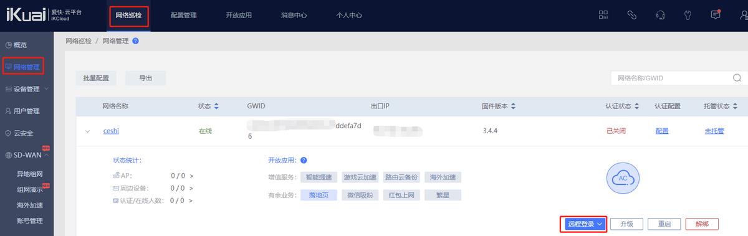The width and height of the screenshot is (748, 236).
Task: Sort table by 认证状态 column arrows
Action: coord(636,106)
